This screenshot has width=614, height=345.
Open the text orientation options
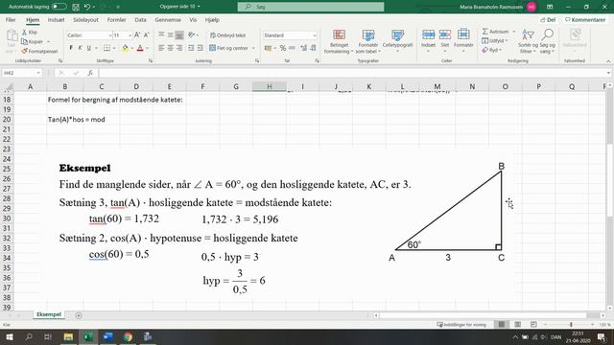(x=193, y=35)
